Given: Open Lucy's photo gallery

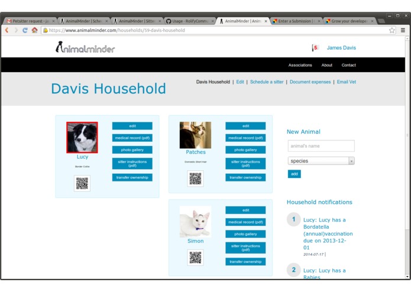Looking at the screenshot, I should (132, 150).
